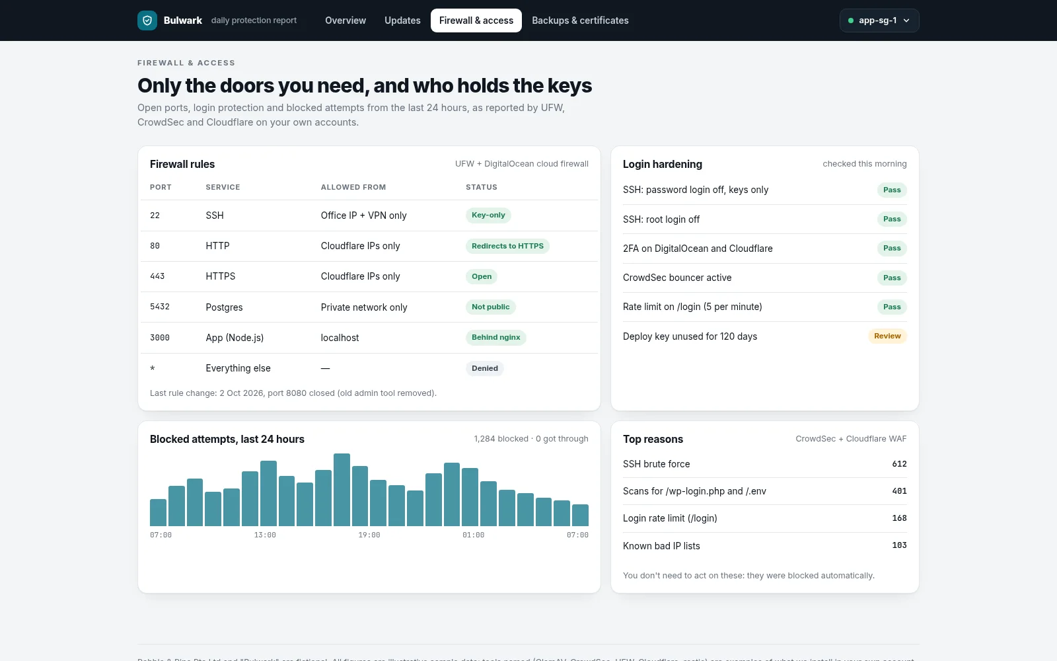Select port 3000 in the firewall table
This screenshot has height=661, width=1057.
pos(160,338)
